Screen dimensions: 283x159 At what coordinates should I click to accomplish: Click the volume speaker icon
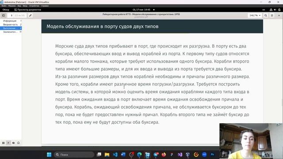point(275,10)
